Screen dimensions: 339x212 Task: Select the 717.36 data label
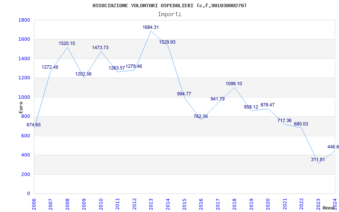pos(285,120)
